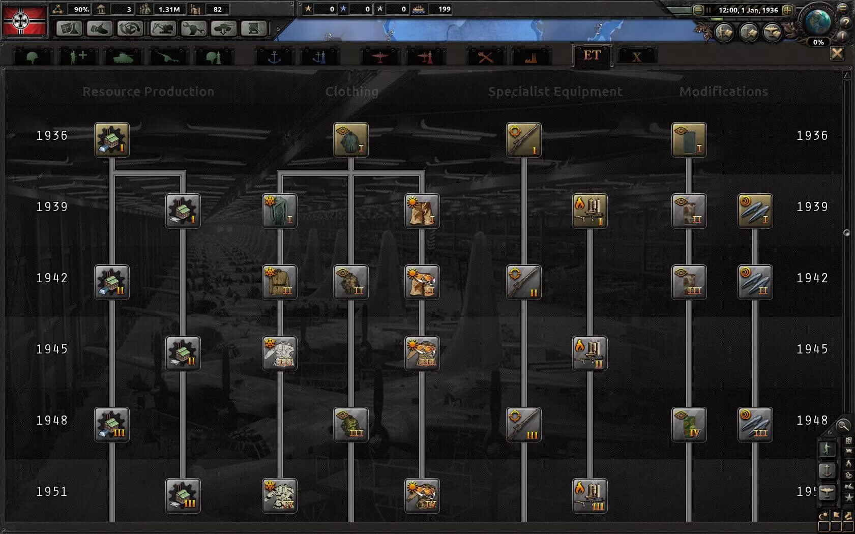
Task: Select 1936 sniper rifle I technology
Action: 524,139
